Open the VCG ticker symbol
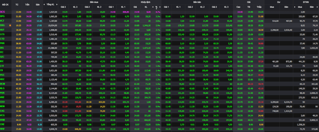Image resolution: width=319 pixels, height=132 pixels. click(x=2, y=115)
